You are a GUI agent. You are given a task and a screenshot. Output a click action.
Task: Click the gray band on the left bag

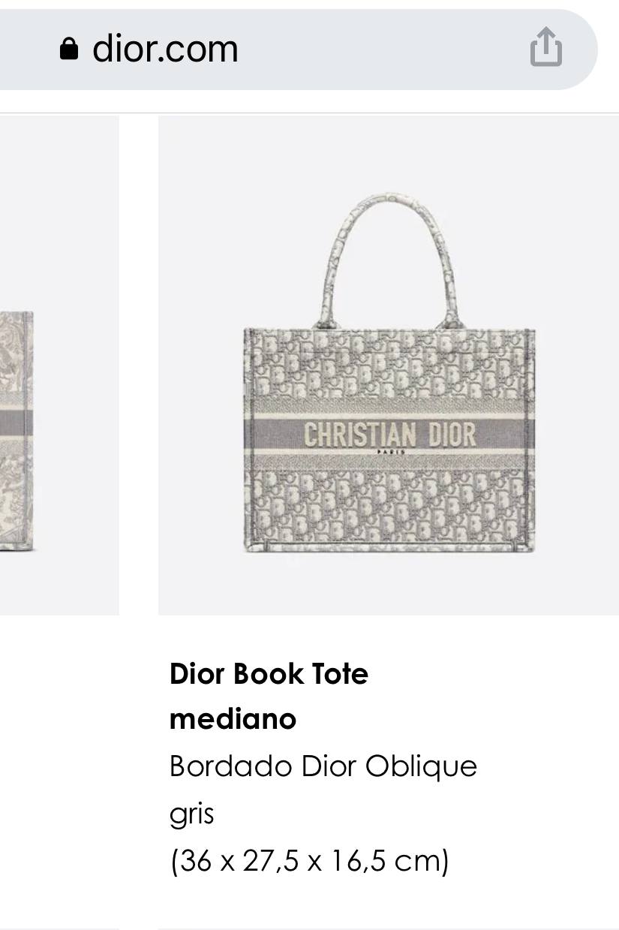[17, 424]
